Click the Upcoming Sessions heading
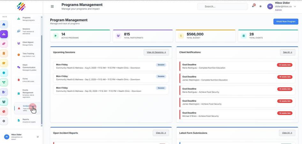This screenshot has width=302, height=144. [x=64, y=52]
